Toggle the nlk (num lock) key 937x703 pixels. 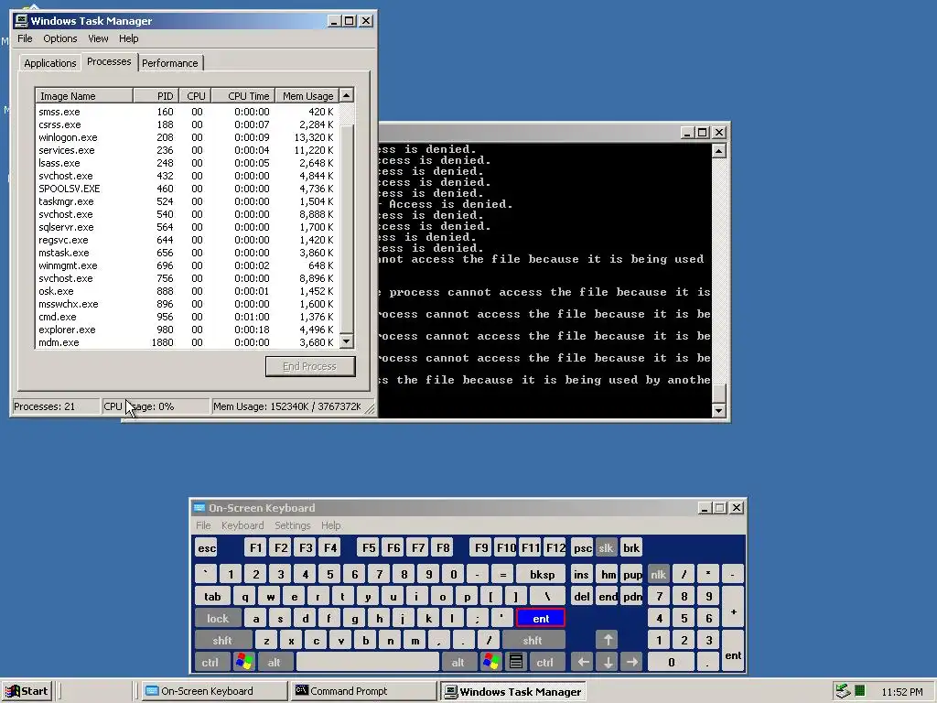tap(659, 575)
